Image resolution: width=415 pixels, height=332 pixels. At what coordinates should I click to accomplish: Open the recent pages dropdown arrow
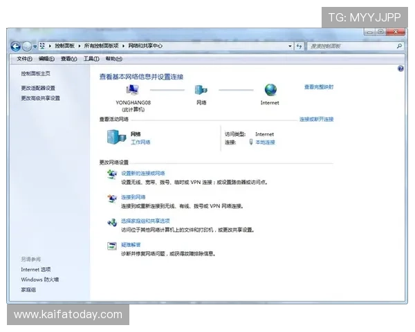tap(35, 46)
